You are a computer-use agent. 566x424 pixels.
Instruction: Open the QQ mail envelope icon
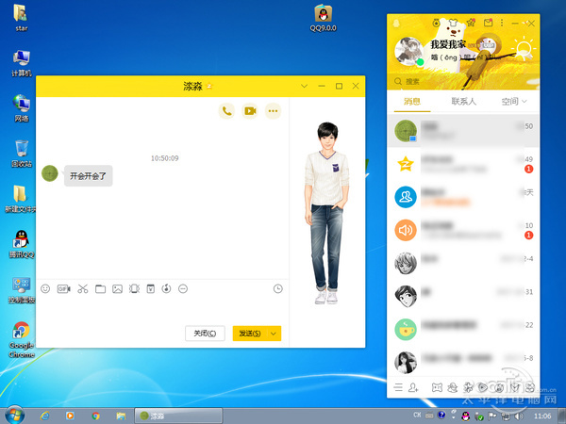pos(488,23)
